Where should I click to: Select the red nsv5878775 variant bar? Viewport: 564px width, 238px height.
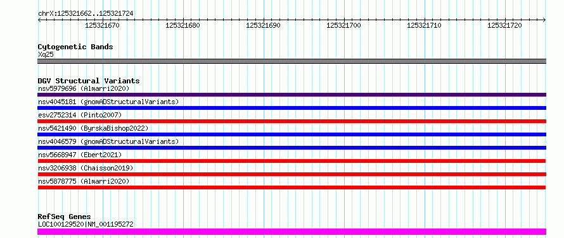click(x=292, y=187)
